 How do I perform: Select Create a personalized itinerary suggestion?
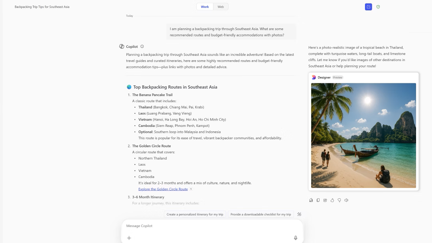pyautogui.click(x=195, y=214)
